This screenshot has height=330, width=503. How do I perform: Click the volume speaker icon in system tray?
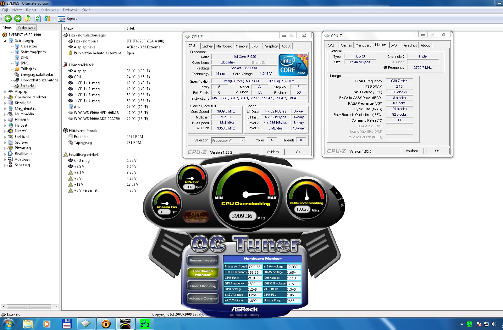click(x=494, y=324)
